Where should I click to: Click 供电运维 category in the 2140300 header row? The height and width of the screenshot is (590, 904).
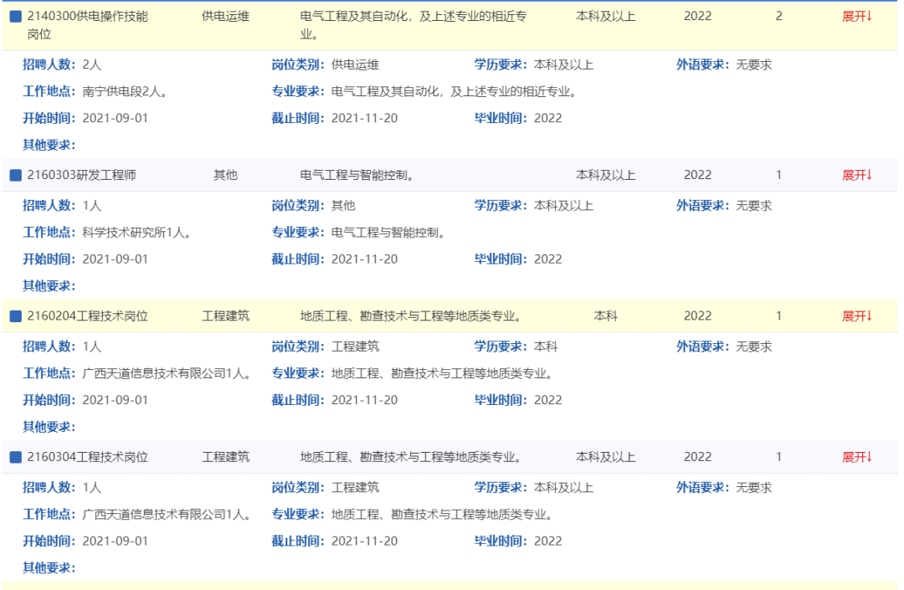pos(225,17)
